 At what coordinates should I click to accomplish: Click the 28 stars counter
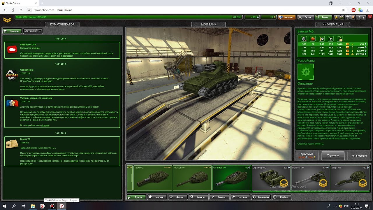pos(269,17)
